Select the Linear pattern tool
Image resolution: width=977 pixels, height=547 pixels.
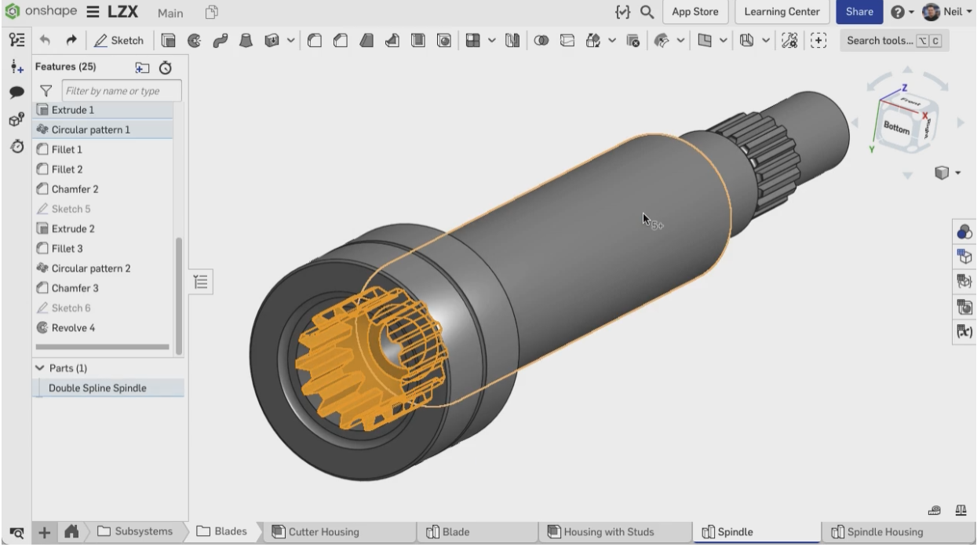click(x=472, y=40)
